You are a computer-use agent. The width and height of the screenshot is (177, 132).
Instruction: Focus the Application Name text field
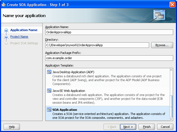click(109, 32)
